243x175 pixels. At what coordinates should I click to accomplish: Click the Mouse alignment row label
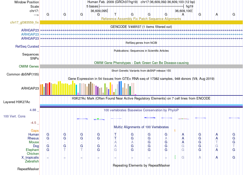point(34,142)
